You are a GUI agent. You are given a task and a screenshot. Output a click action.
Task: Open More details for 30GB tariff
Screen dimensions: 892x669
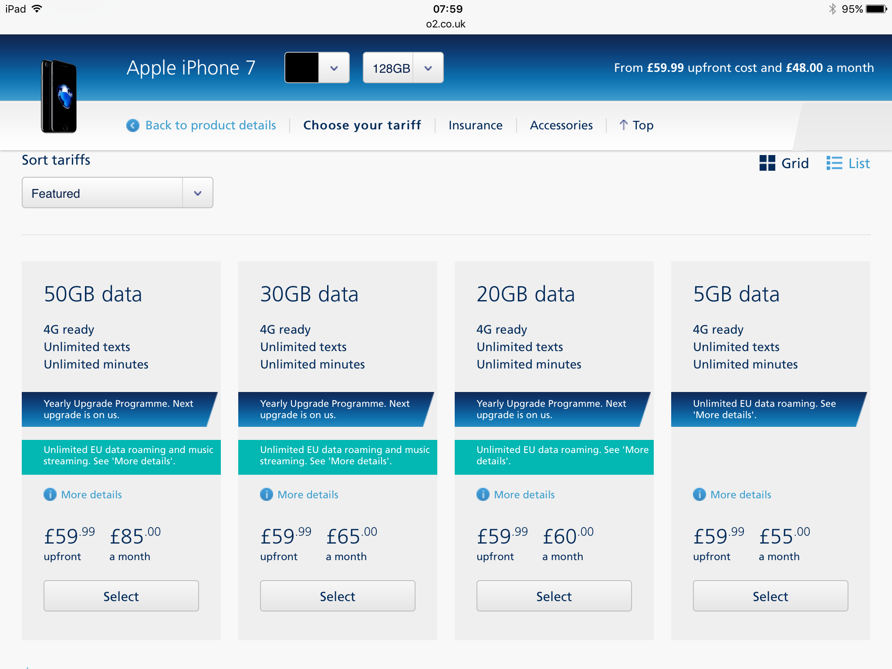(299, 494)
